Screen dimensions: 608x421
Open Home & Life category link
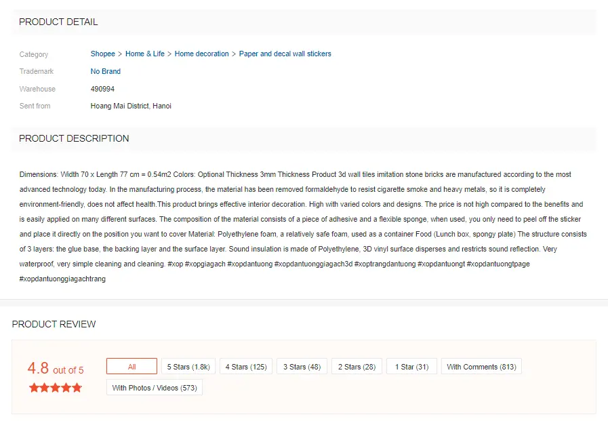(x=144, y=54)
